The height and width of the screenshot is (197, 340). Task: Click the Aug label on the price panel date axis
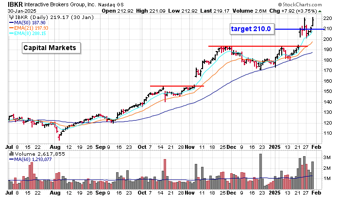pos(55,147)
